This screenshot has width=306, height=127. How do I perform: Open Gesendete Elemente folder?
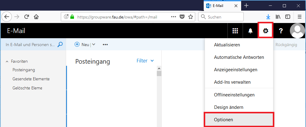(x=31, y=79)
